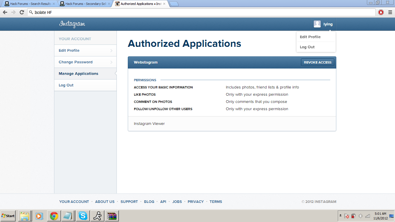Select the Authorized Applications tab
Viewport: 395px width, 222px height.
point(140,4)
